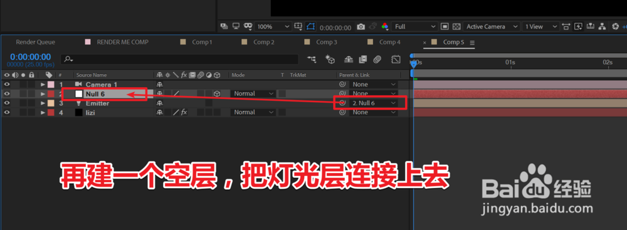Click Emitter tan label color swatch

pyautogui.click(x=51, y=103)
